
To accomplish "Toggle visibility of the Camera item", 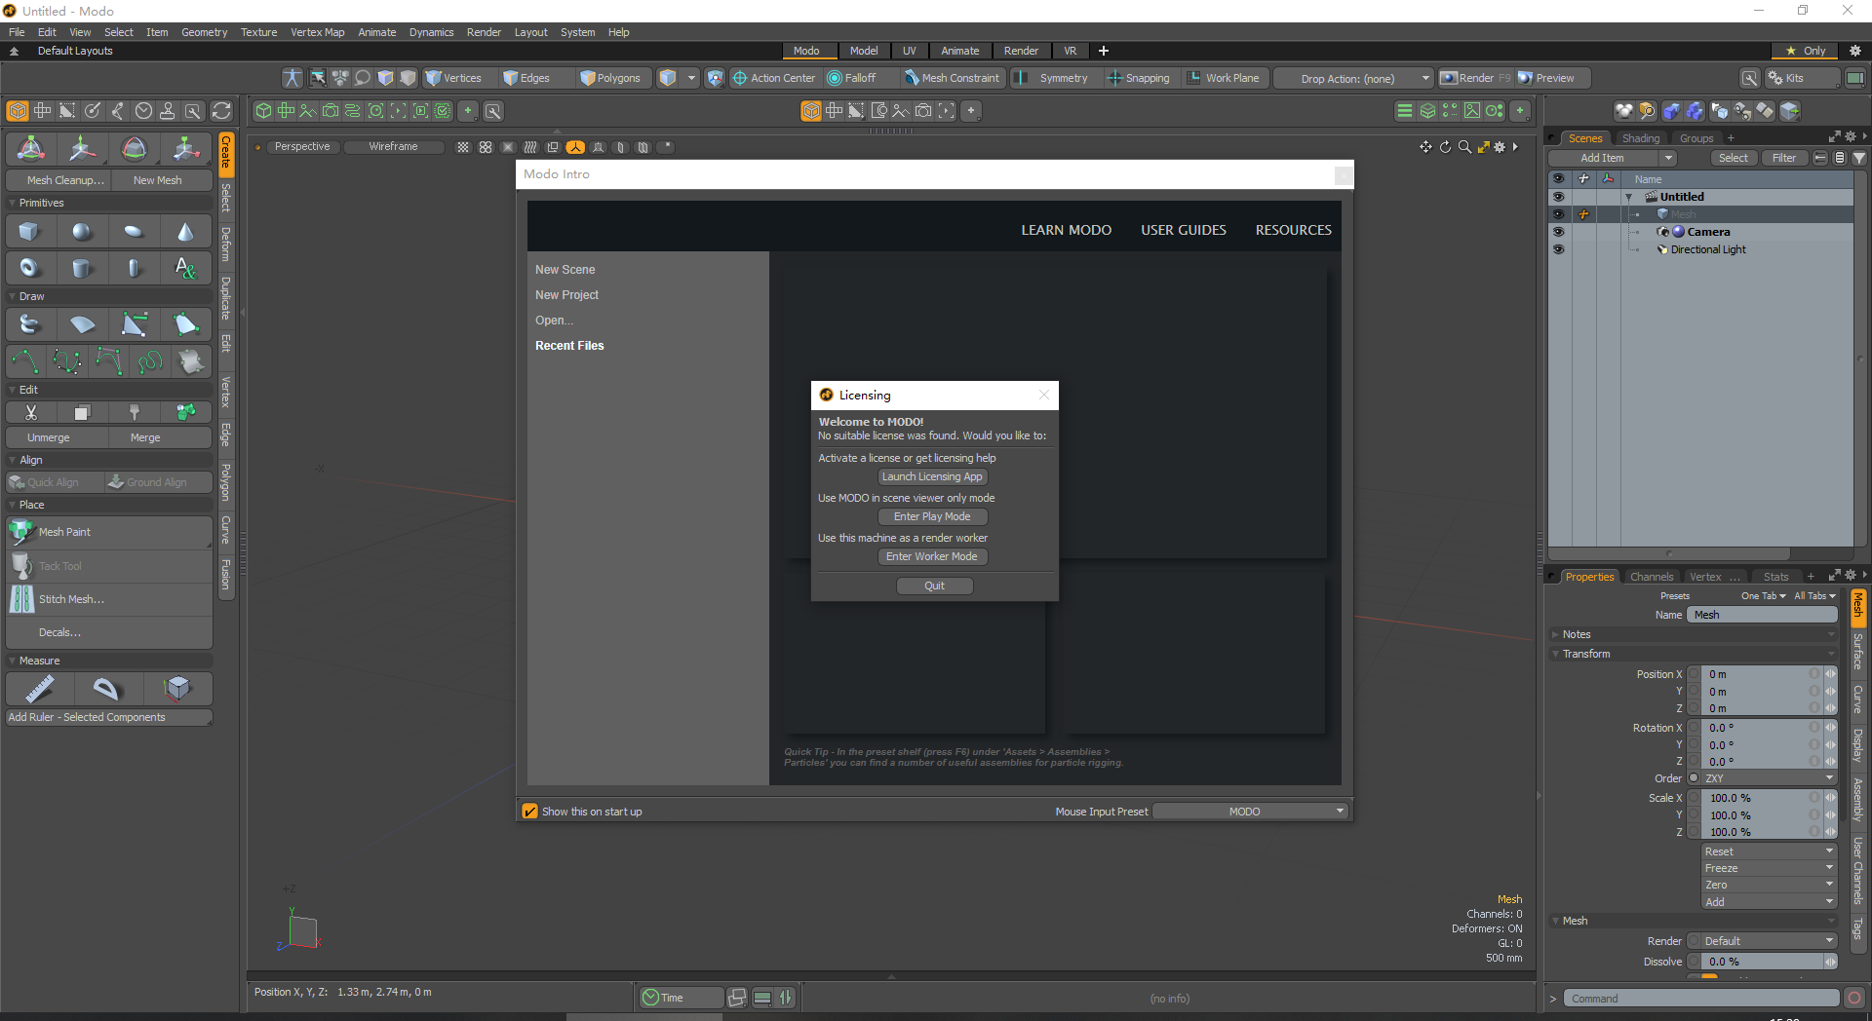I will point(1559,231).
